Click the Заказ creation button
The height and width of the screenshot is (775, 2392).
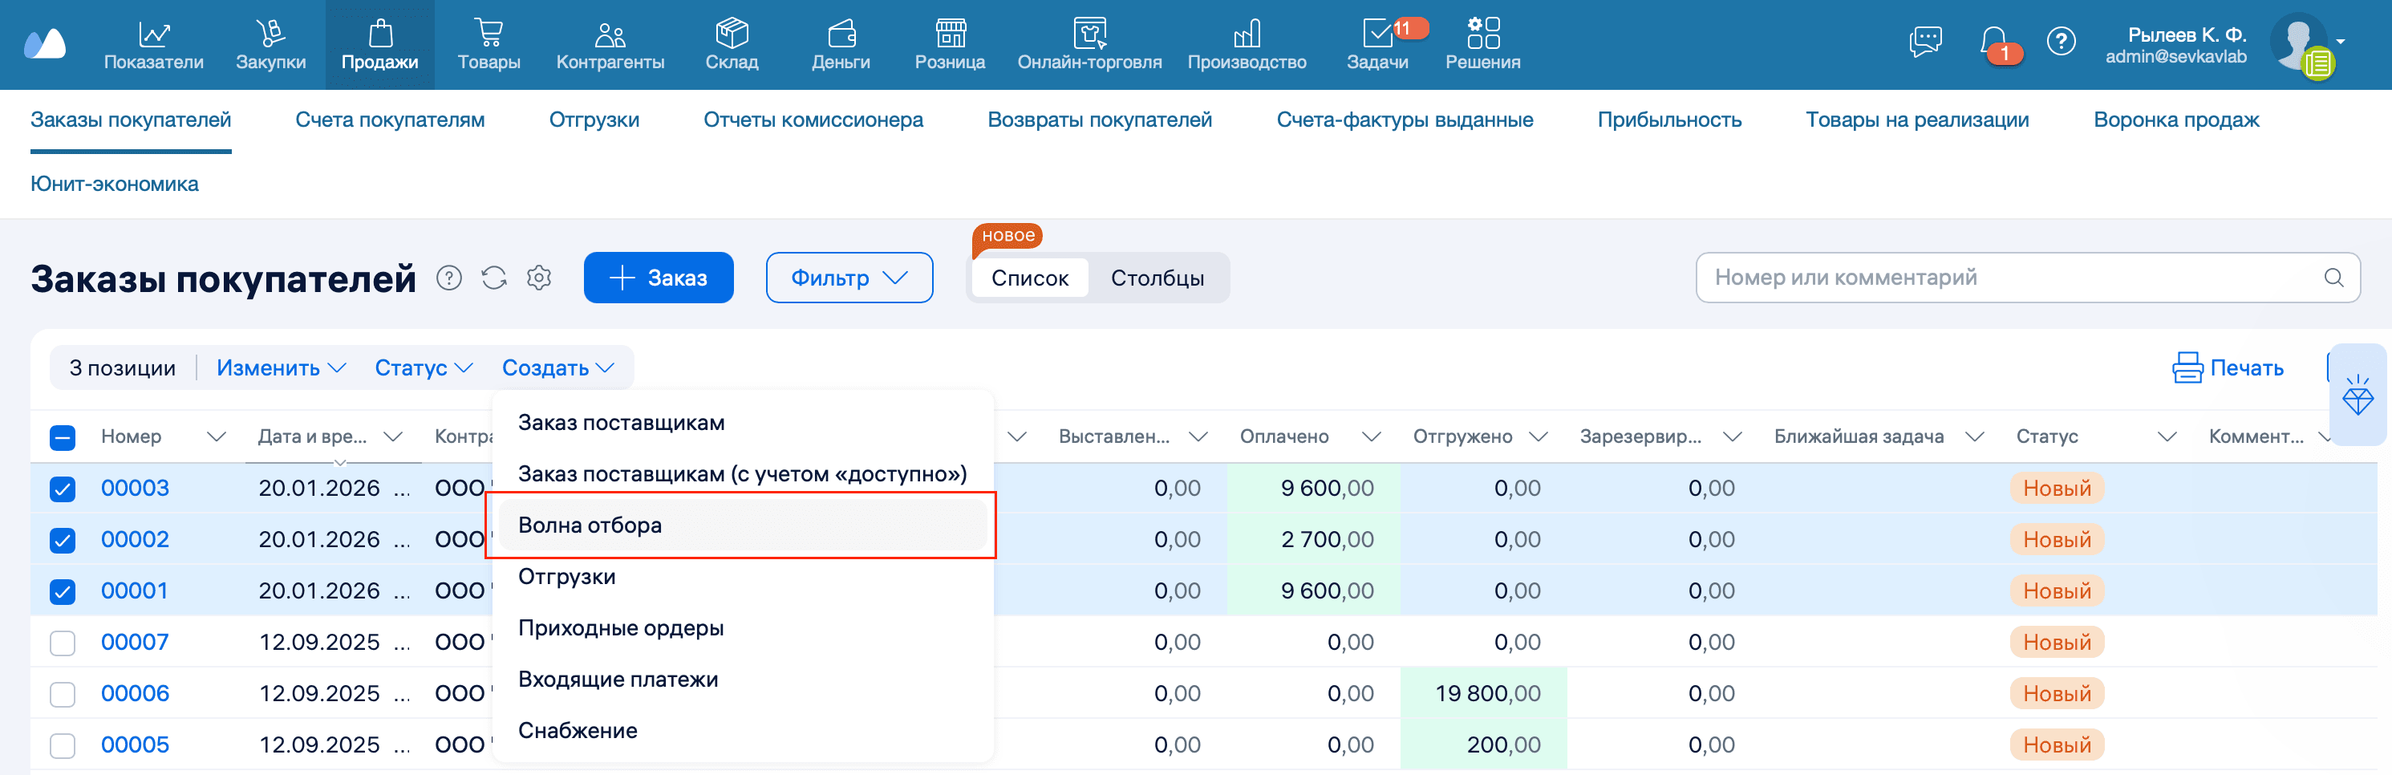click(659, 277)
